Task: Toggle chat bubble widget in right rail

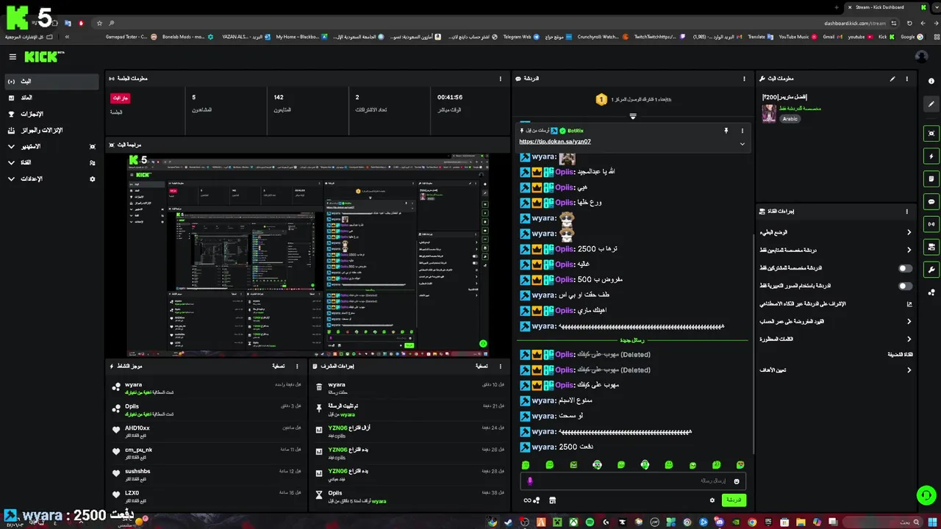Action: click(x=931, y=201)
